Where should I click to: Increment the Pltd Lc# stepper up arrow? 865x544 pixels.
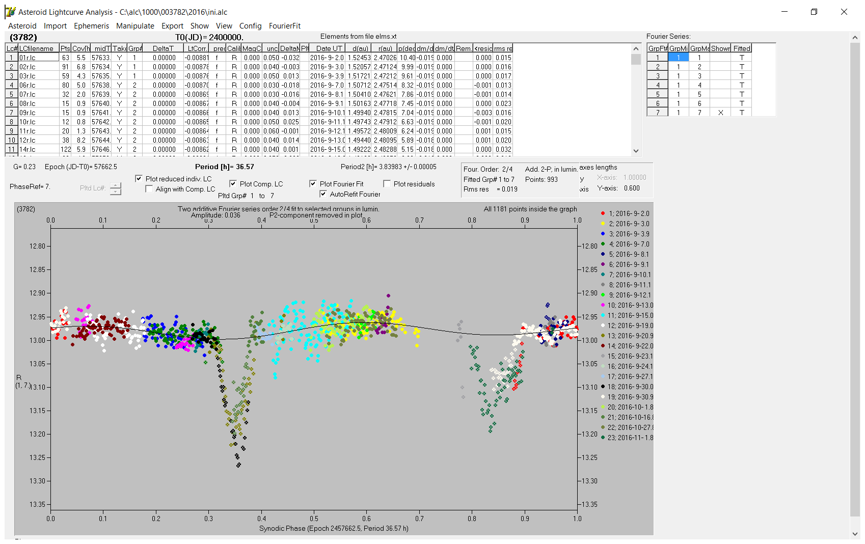(x=116, y=185)
